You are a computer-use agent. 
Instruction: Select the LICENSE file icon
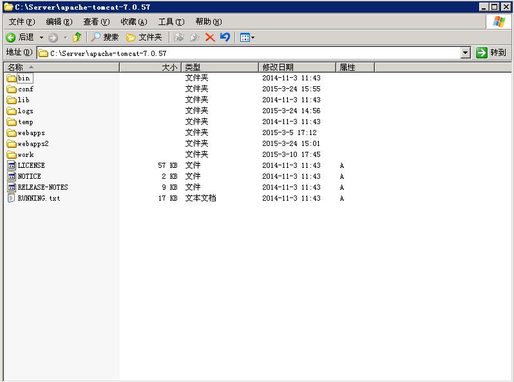click(12, 165)
